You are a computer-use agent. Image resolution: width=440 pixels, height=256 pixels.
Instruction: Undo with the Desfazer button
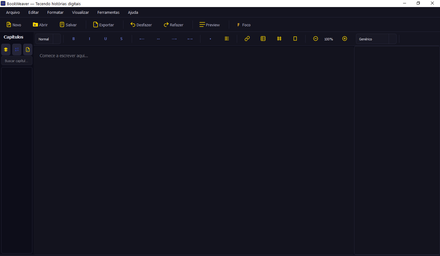141,25
